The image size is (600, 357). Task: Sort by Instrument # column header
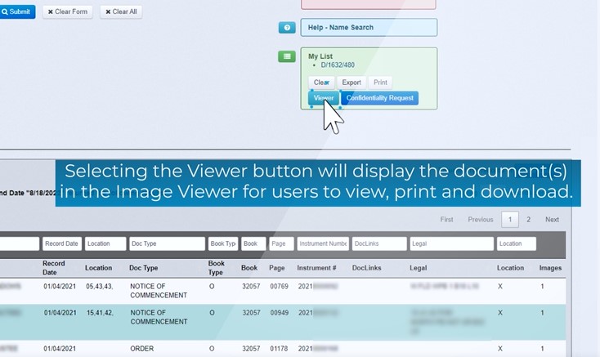[x=316, y=268]
